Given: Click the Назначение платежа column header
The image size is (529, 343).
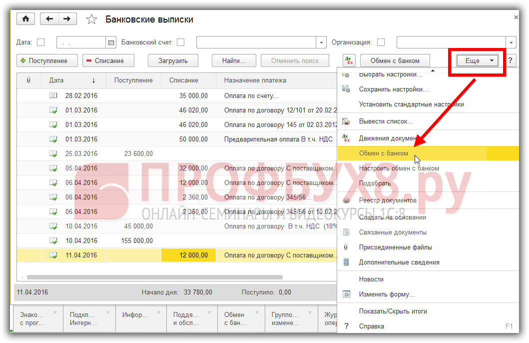Looking at the screenshot, I should click(x=277, y=80).
